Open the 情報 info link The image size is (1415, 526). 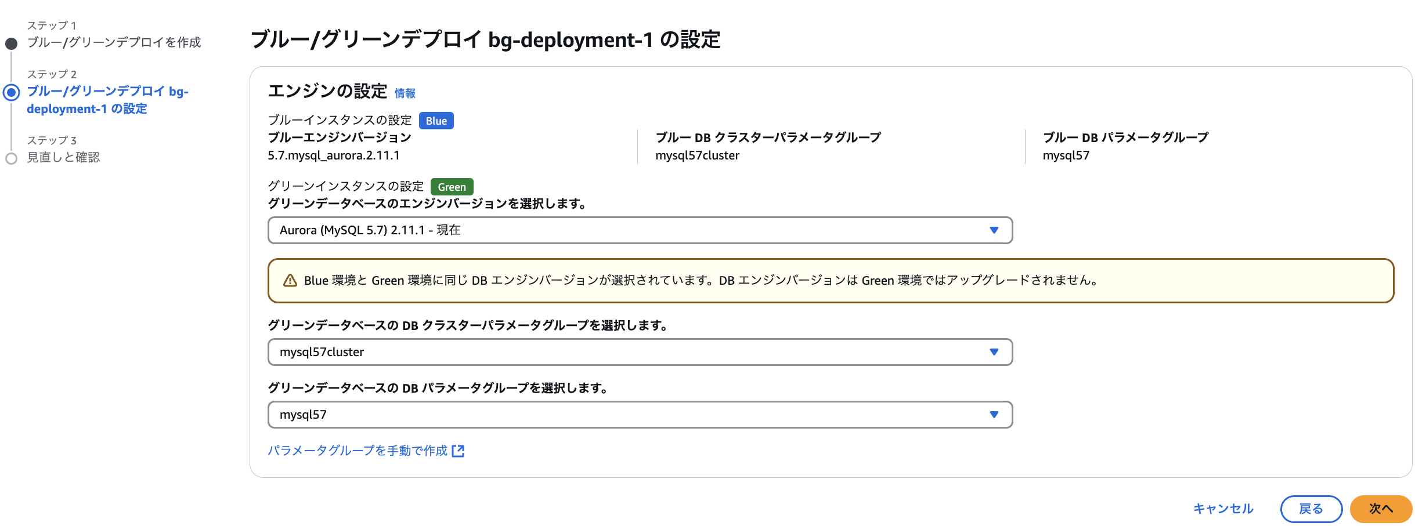[x=405, y=93]
